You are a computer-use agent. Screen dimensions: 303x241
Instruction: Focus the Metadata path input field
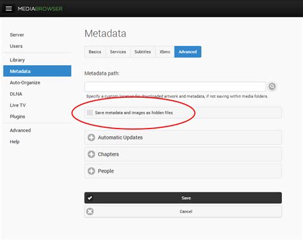[x=175, y=86]
